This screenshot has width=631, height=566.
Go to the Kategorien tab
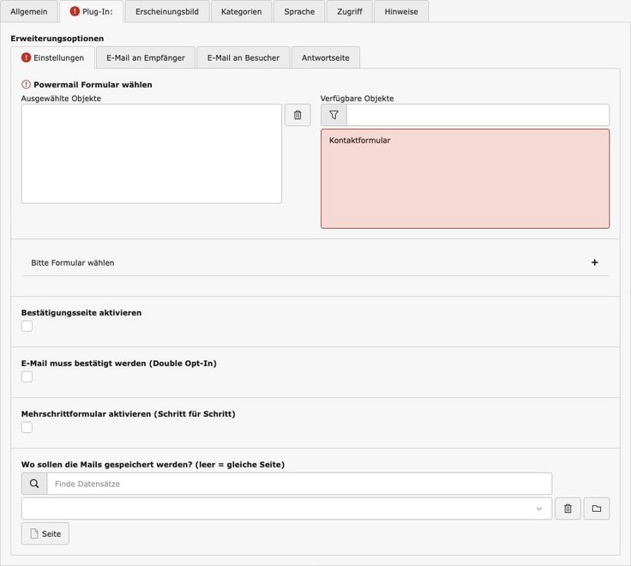click(x=241, y=12)
